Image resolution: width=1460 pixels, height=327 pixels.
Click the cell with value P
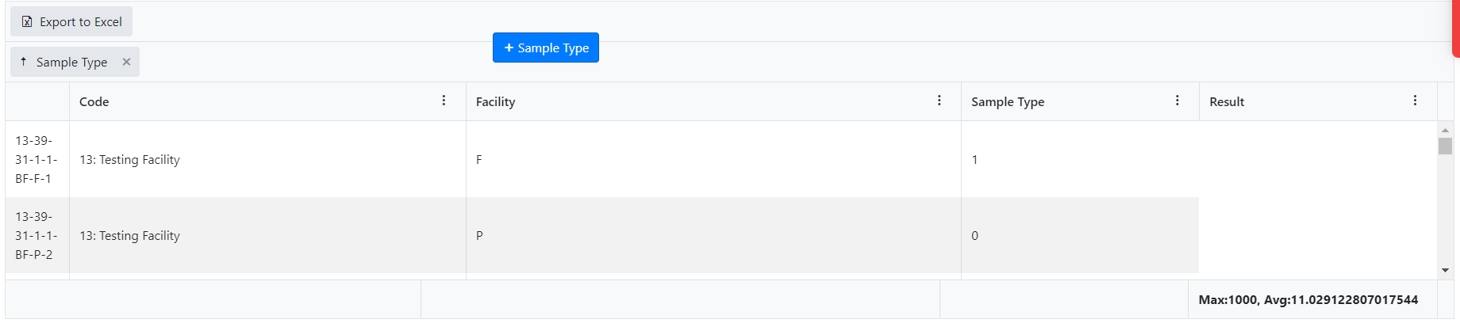coord(479,235)
